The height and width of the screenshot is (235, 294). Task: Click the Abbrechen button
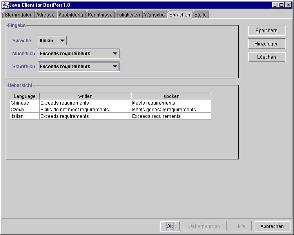[x=272, y=226]
